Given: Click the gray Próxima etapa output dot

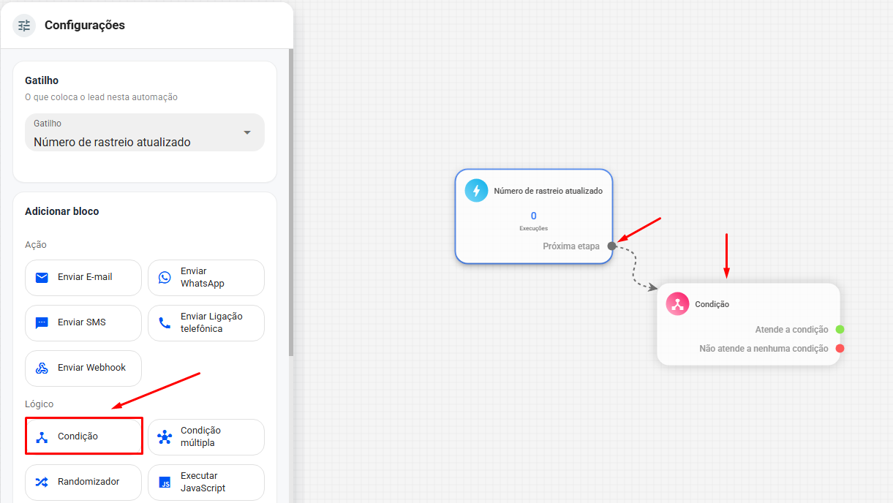Looking at the screenshot, I should (612, 246).
